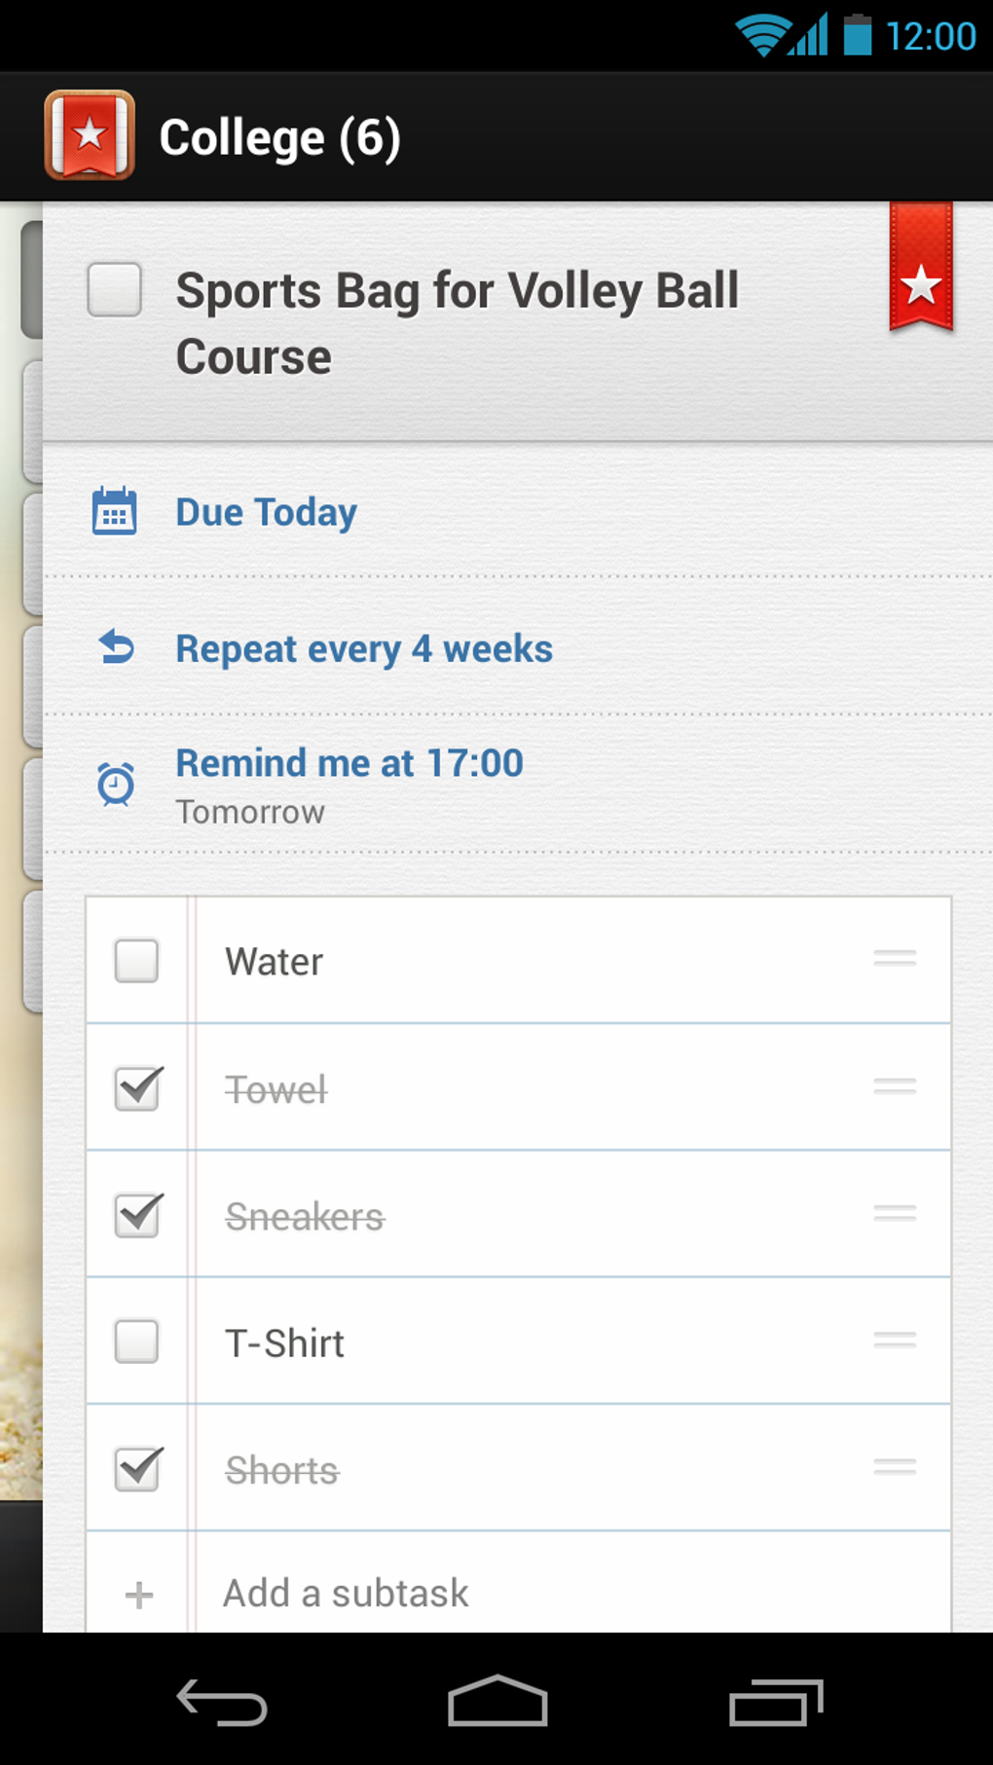Tap the repeat arrow icon
The width and height of the screenshot is (993, 1765).
pyautogui.click(x=116, y=647)
